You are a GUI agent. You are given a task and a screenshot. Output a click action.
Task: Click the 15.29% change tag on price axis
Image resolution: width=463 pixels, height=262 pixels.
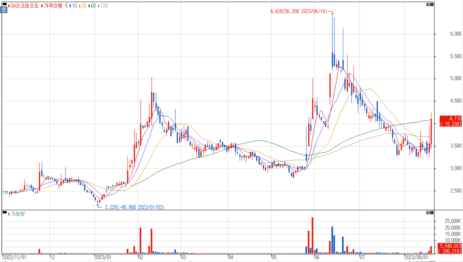pos(451,124)
